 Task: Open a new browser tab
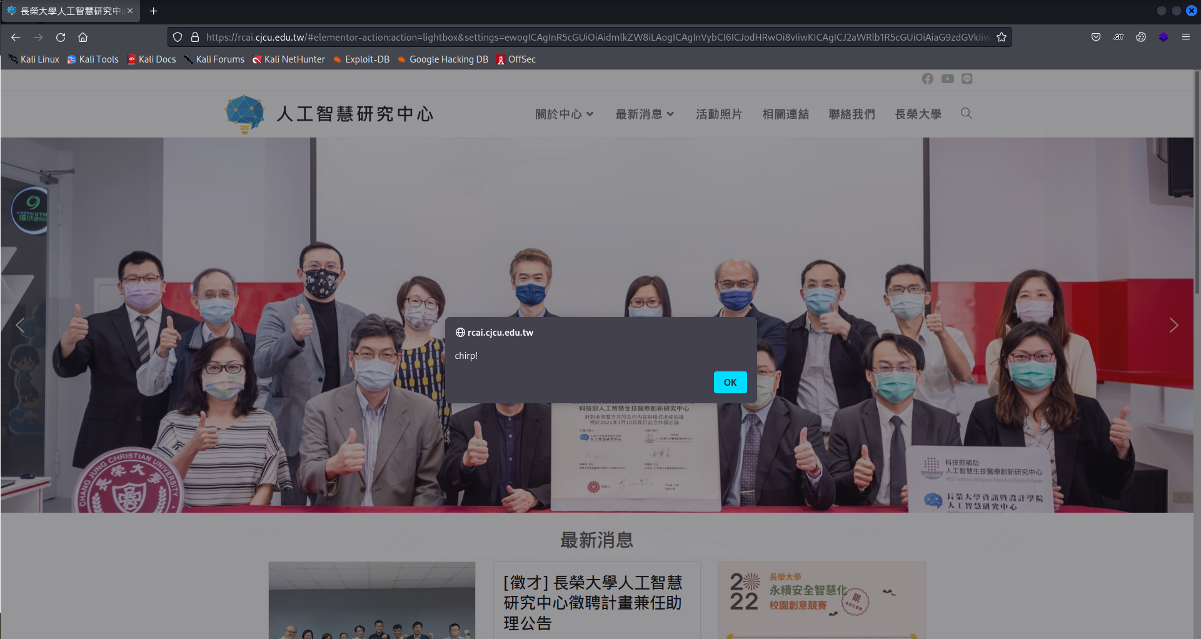(x=154, y=11)
